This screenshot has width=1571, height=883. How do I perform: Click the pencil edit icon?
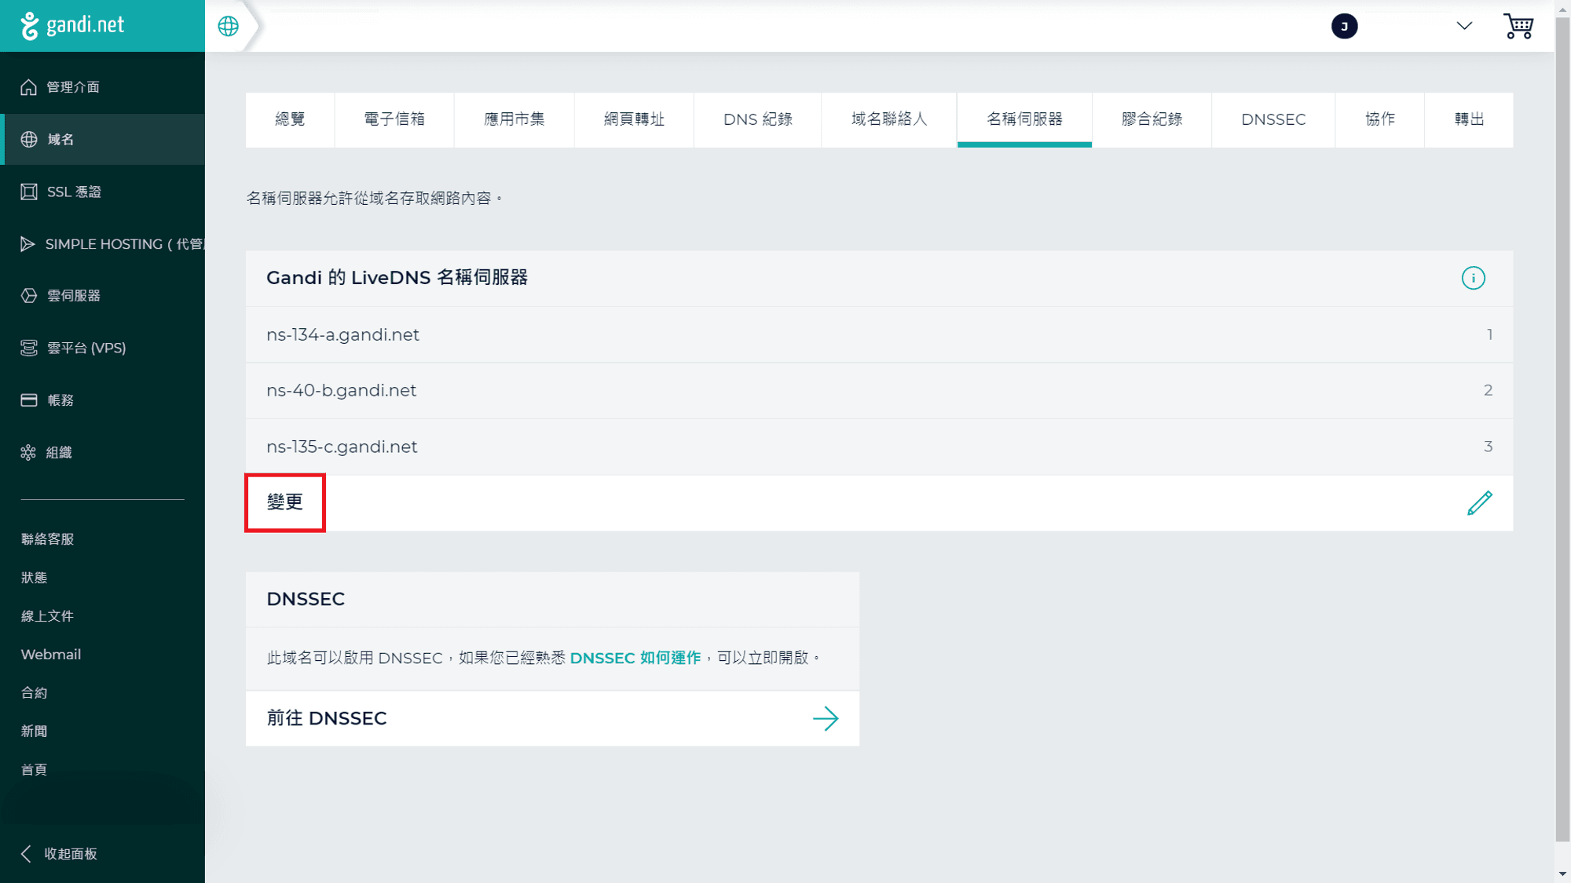(x=1480, y=503)
